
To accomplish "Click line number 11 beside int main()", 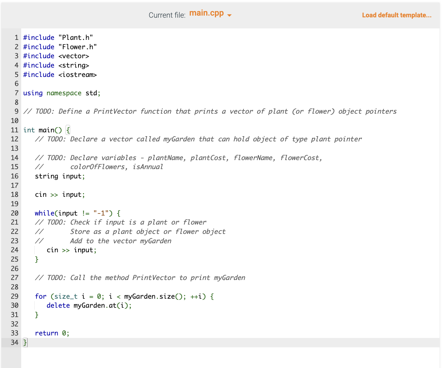I will (14, 130).
